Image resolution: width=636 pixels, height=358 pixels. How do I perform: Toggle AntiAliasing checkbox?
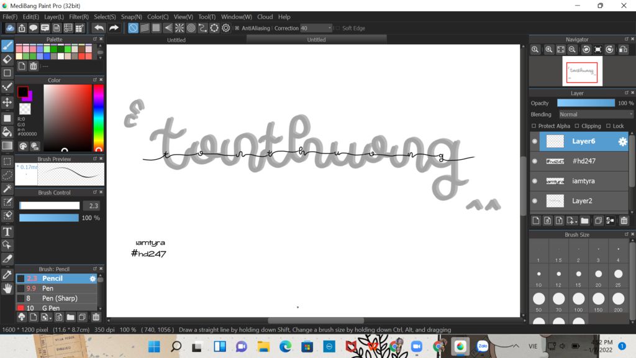click(x=237, y=28)
